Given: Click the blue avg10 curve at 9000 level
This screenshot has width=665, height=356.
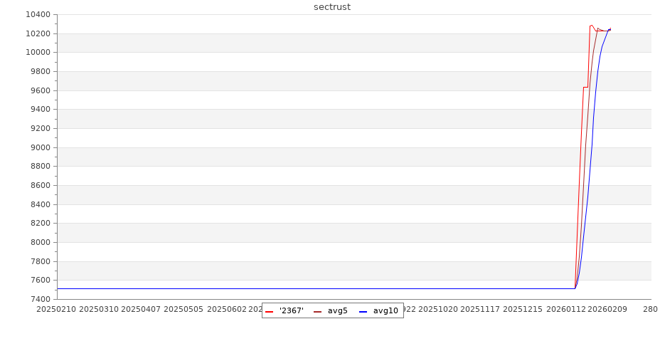Looking at the screenshot, I should click(592, 146).
